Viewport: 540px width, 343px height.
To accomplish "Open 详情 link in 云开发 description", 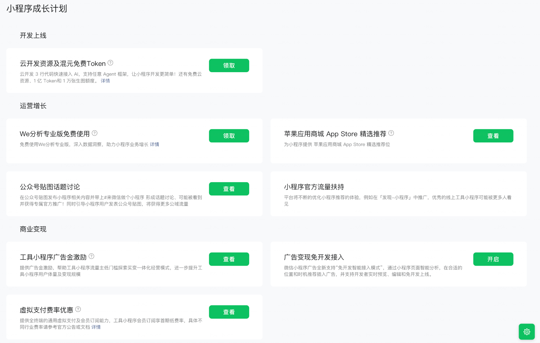I will 105,81.
